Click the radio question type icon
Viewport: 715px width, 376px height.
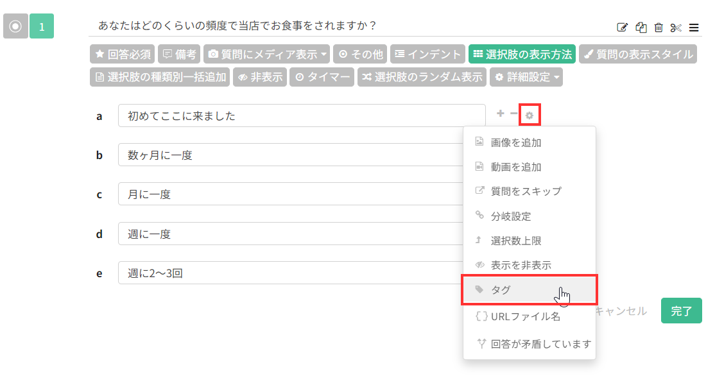(x=15, y=26)
